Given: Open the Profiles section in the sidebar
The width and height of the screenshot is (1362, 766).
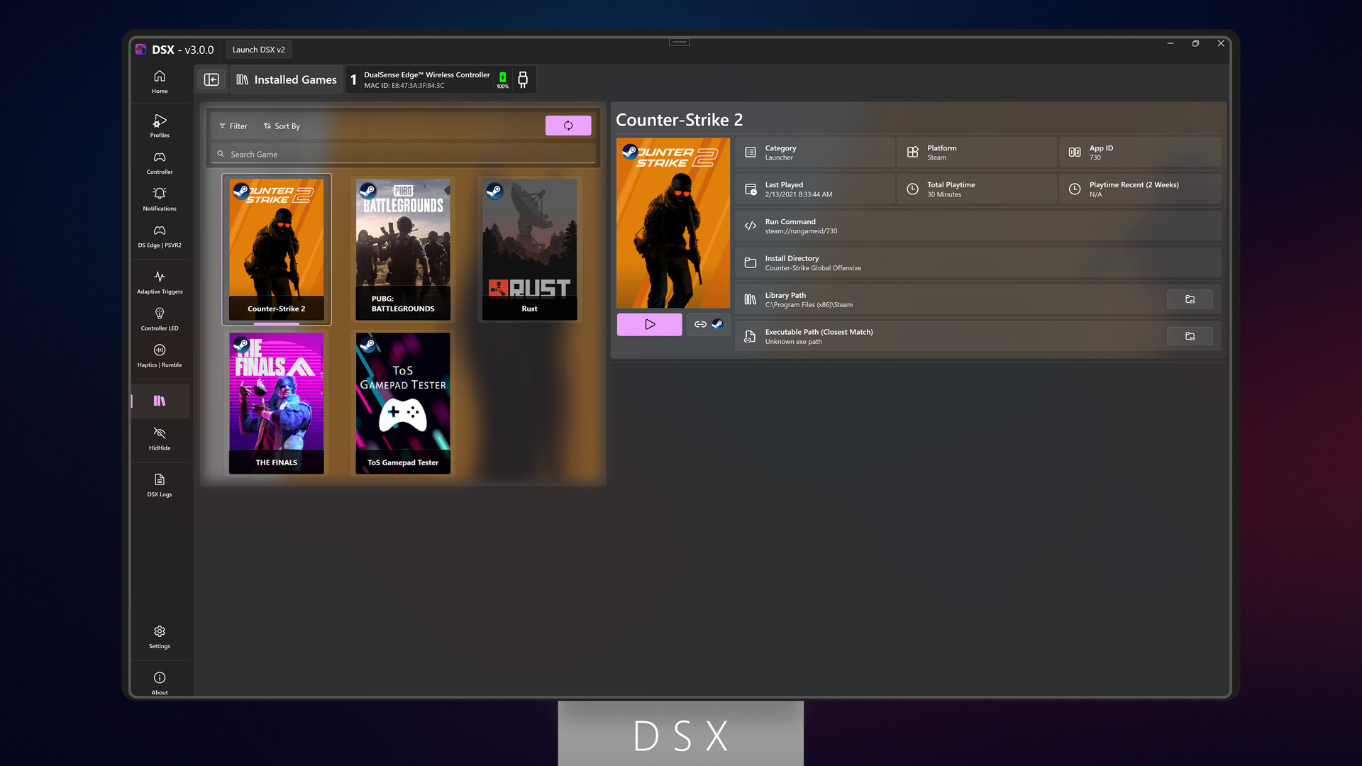Looking at the screenshot, I should 159,126.
